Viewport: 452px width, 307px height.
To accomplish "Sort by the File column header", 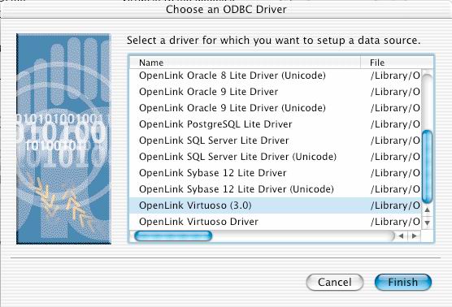I will coord(397,63).
